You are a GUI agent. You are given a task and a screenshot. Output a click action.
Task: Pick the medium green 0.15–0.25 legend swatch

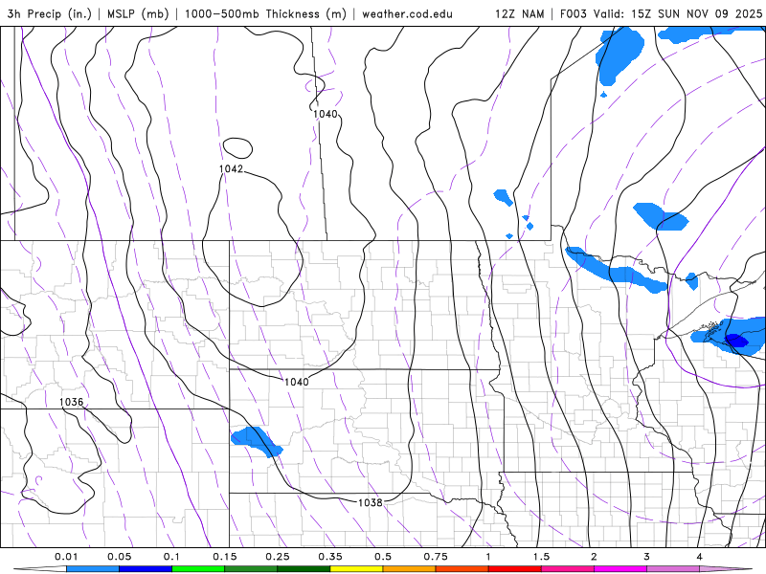click(x=251, y=569)
